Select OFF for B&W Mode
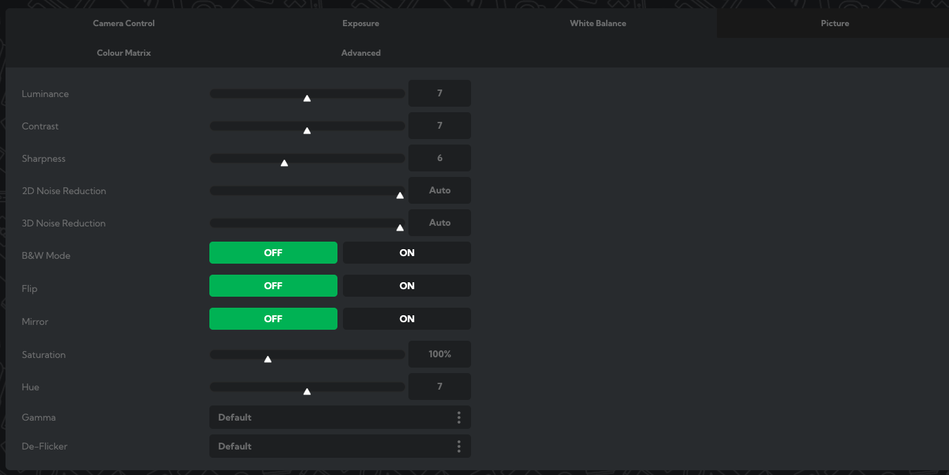Viewport: 949px width, 475px height. tap(273, 253)
